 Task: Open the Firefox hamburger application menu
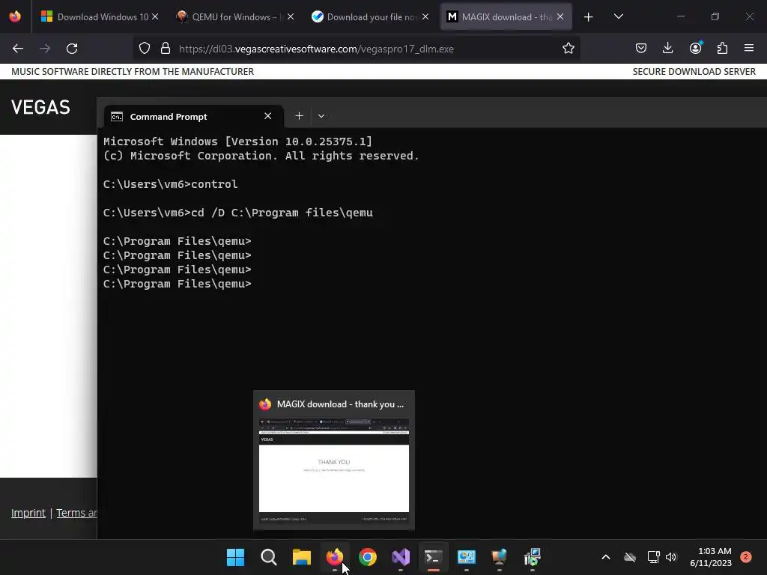[749, 49]
